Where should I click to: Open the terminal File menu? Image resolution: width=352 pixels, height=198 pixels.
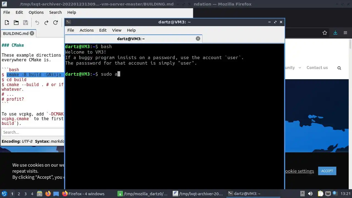[x=71, y=30]
